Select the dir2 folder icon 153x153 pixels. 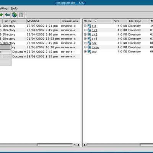point(89,34)
